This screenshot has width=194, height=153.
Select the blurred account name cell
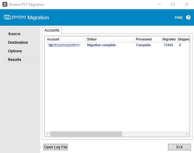64,45
